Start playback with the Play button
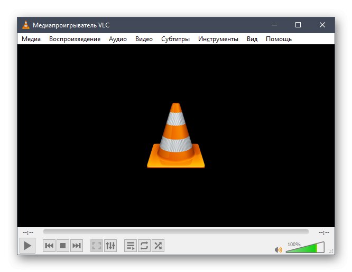 pyautogui.click(x=27, y=246)
